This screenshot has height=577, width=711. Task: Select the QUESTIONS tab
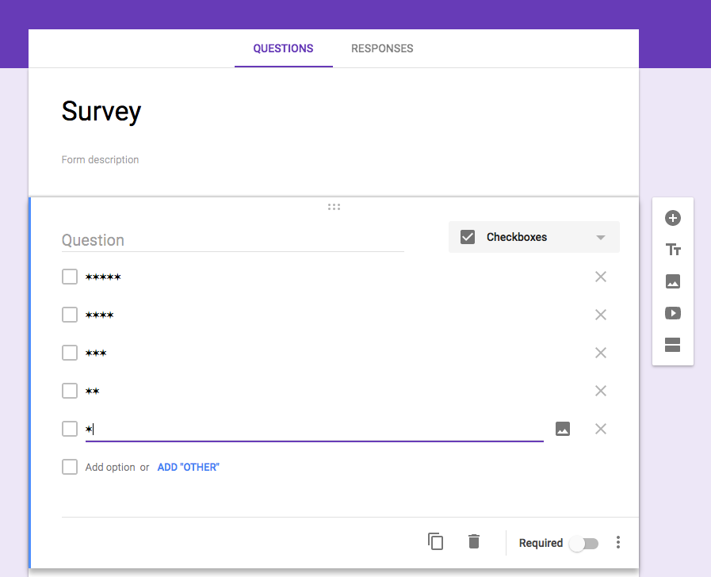283,48
